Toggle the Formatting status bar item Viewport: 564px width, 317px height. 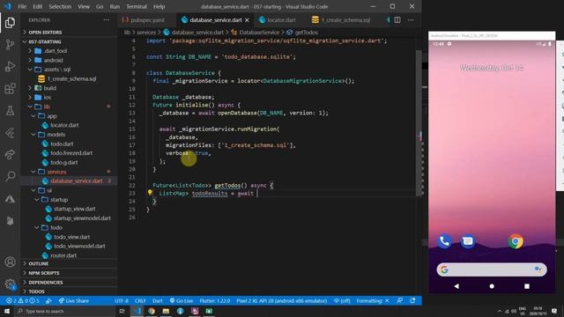pos(373,301)
